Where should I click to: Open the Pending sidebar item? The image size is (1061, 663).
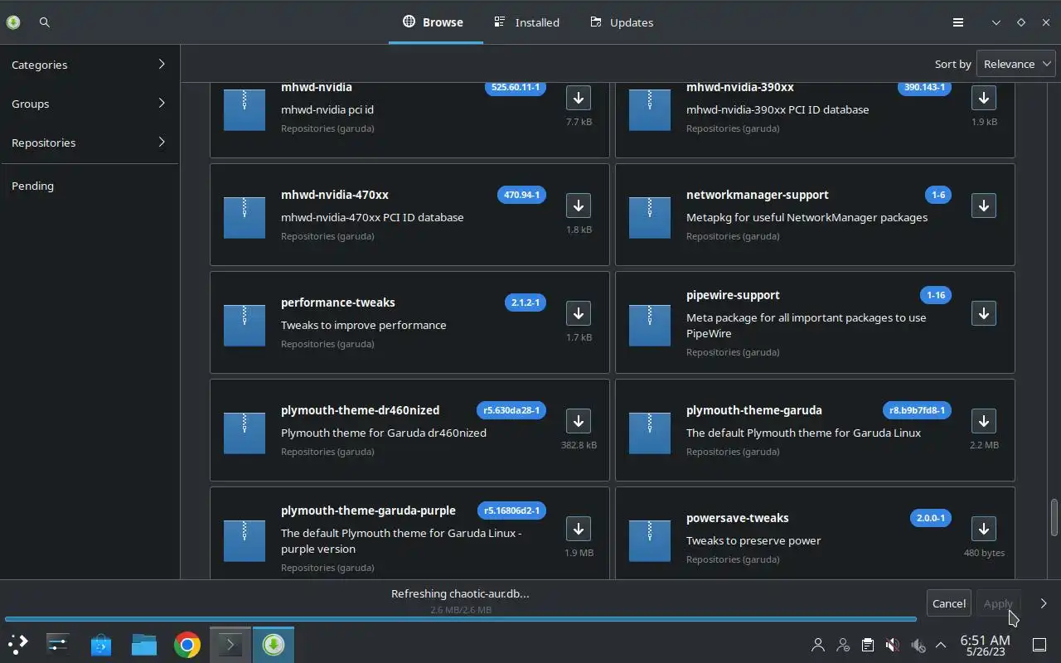pyautogui.click(x=89, y=186)
